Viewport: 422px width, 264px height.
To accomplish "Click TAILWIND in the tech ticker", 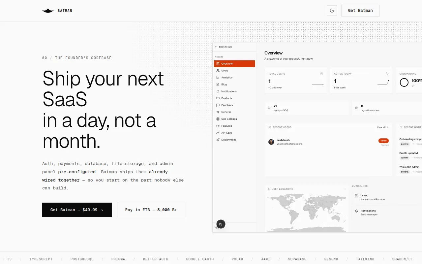I will (365, 259).
